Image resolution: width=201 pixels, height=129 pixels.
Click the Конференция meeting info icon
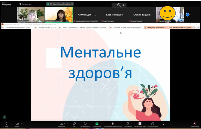pyautogui.click(x=20, y=4)
